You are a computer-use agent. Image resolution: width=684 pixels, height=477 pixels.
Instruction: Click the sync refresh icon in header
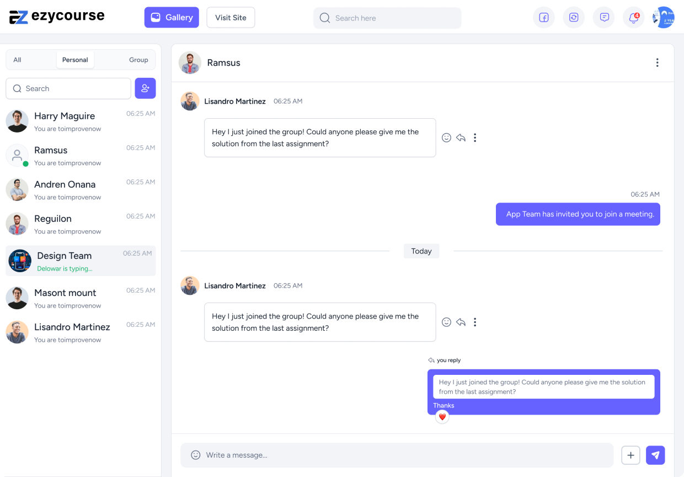(x=574, y=18)
